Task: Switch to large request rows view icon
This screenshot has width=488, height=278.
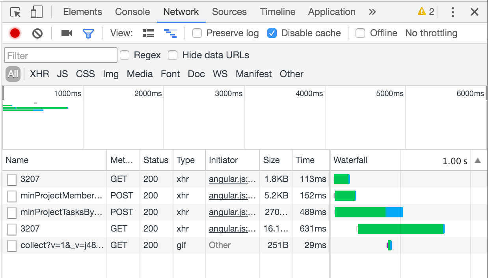Action: pos(148,33)
